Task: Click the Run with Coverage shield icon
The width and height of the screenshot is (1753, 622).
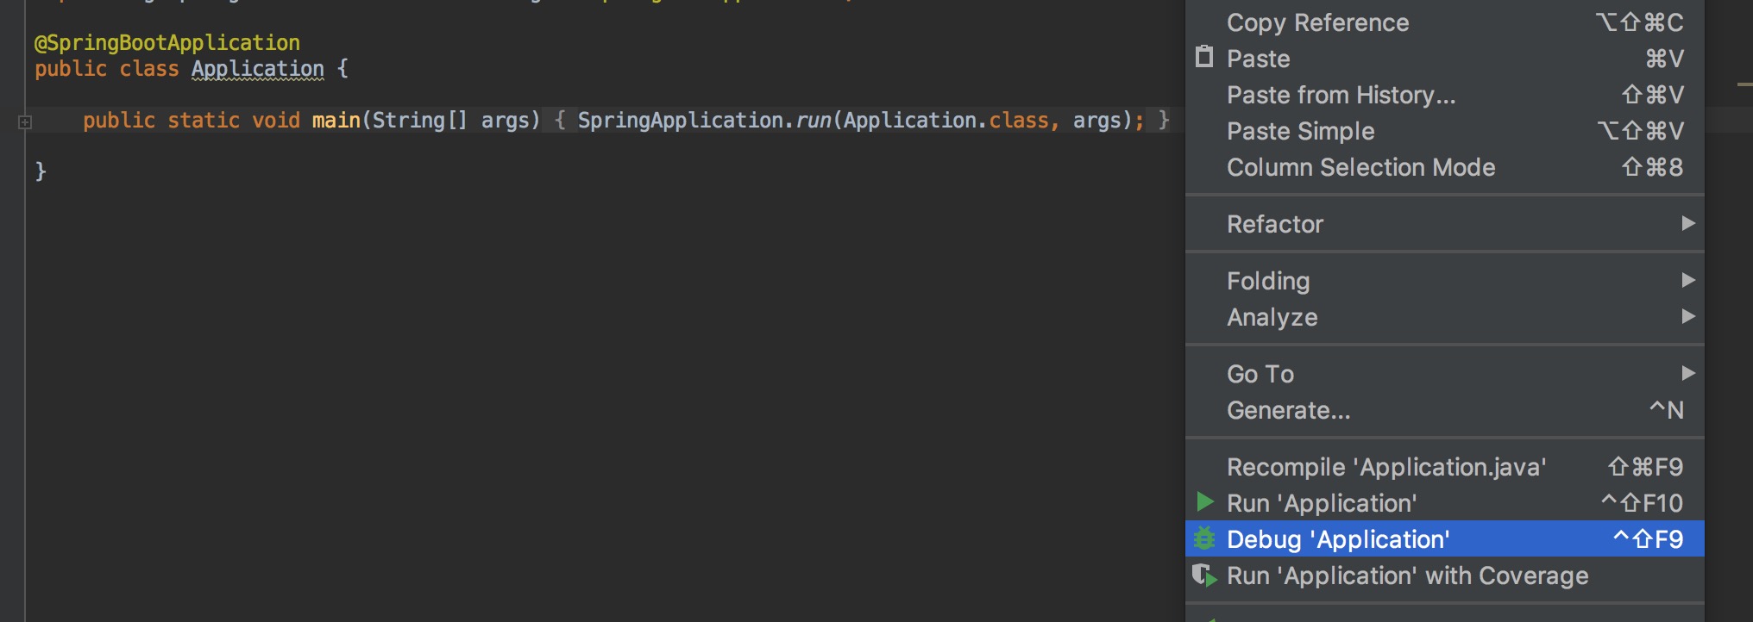Action: pyautogui.click(x=1204, y=575)
